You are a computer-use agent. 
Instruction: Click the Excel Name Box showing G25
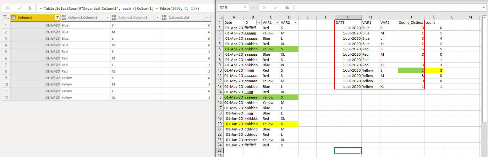[x=230, y=8]
